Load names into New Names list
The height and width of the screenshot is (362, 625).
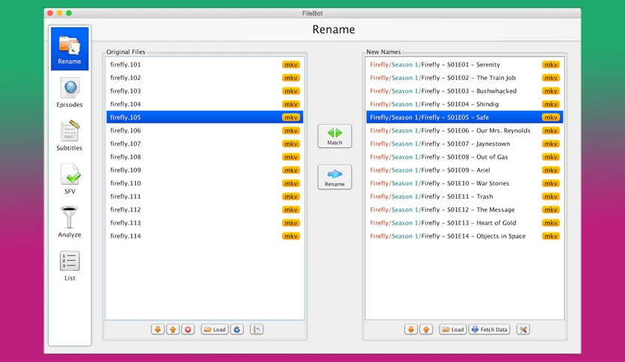(x=453, y=329)
